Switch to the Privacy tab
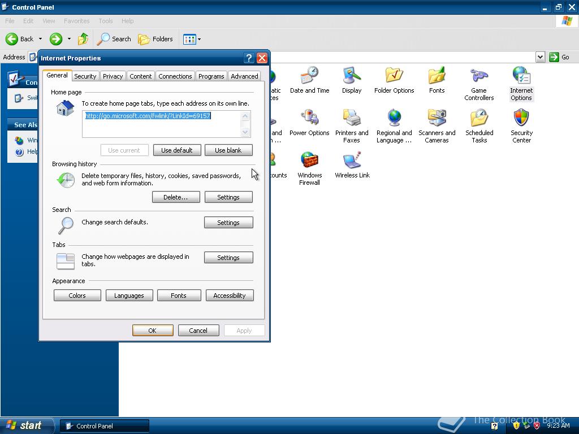Viewport: 579px width, 434px height. tap(113, 76)
